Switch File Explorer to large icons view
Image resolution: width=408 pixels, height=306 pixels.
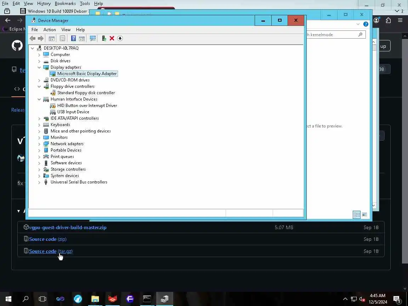click(x=364, y=215)
